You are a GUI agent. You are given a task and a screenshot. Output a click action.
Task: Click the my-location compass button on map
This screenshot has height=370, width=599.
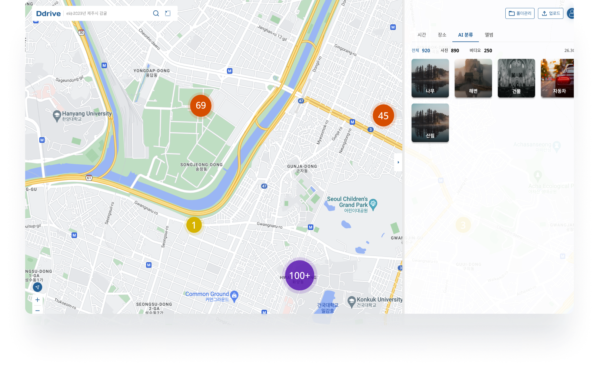37,287
